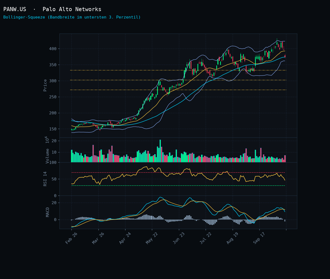Select the 200 price tick label
The height and width of the screenshot is (279, 330).
pyautogui.click(x=53, y=113)
